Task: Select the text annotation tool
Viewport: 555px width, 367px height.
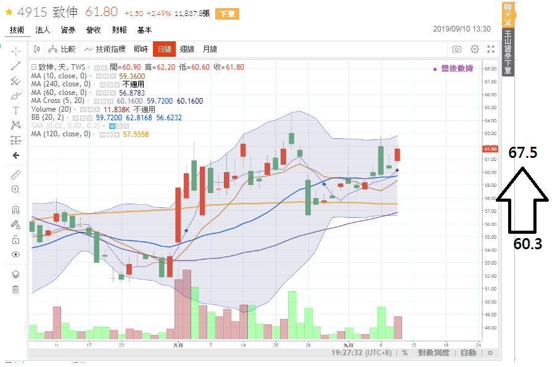Action: (16, 110)
